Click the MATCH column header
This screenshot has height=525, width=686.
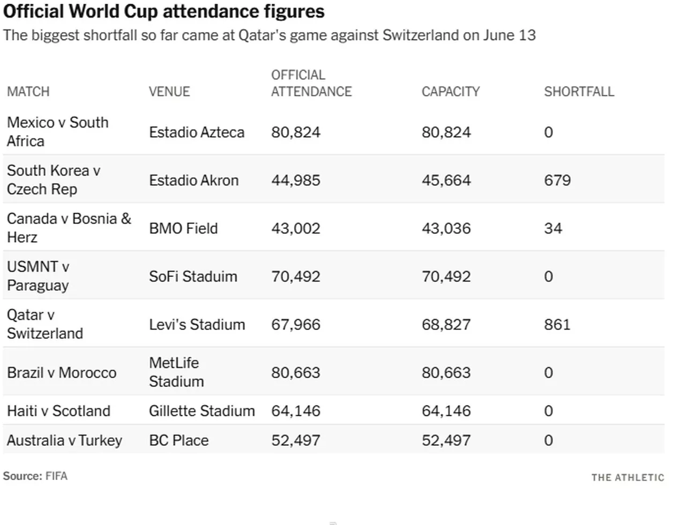tap(28, 92)
